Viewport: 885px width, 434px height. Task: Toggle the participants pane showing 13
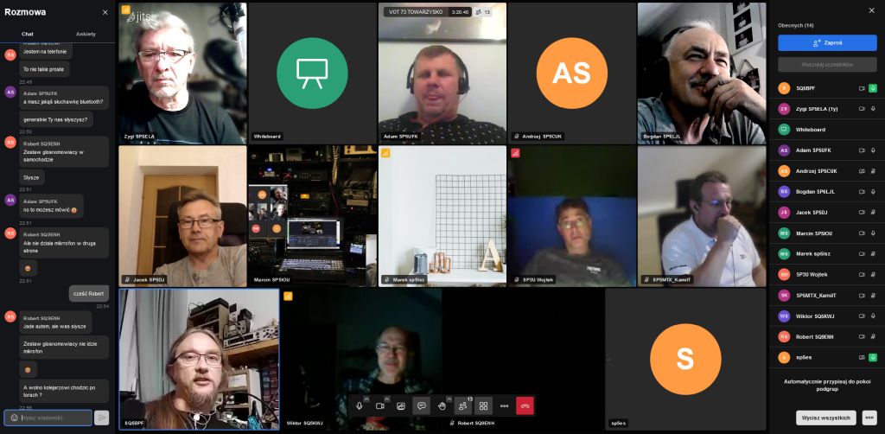[x=463, y=405]
